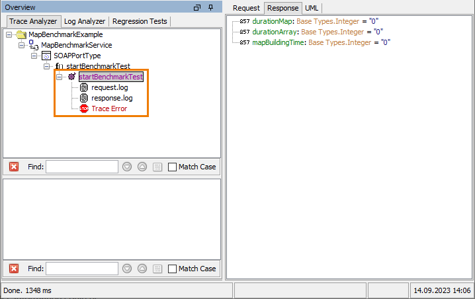Collapse the MapBenchmarkService node

coord(21,45)
